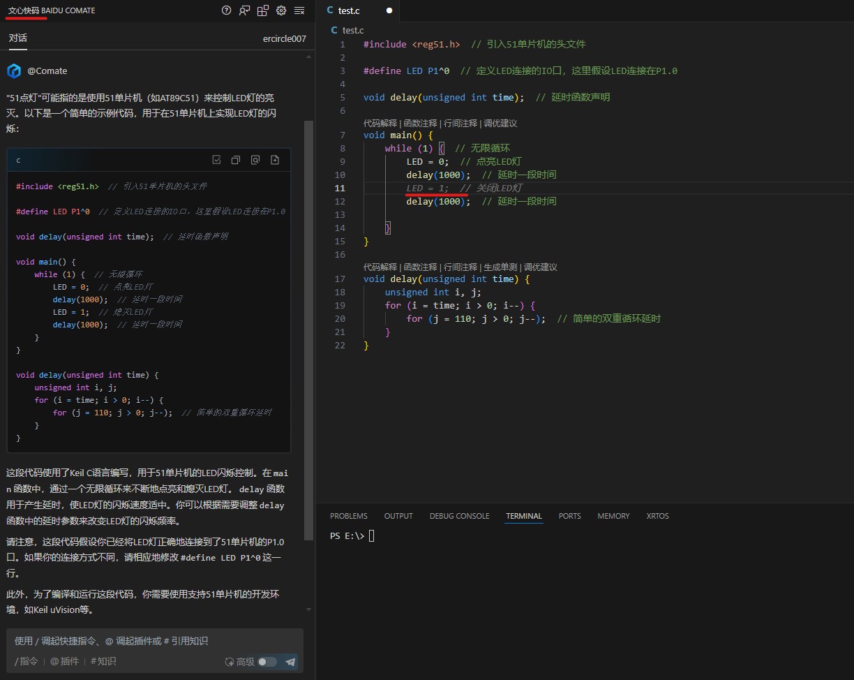Click 代码解释 above the main function
Viewport: 854px width, 680px height.
pyautogui.click(x=380, y=123)
